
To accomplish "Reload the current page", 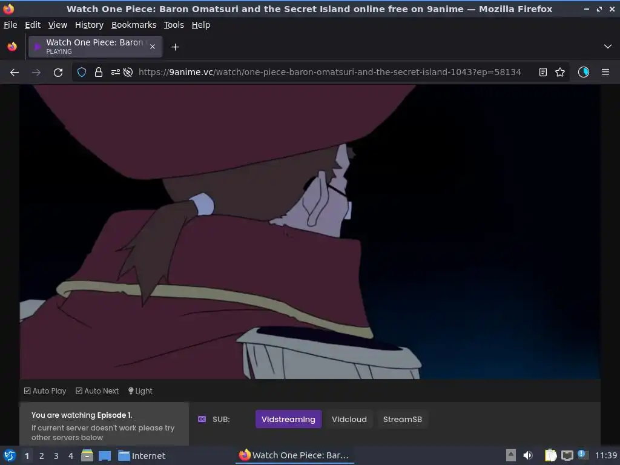I will pyautogui.click(x=58, y=73).
